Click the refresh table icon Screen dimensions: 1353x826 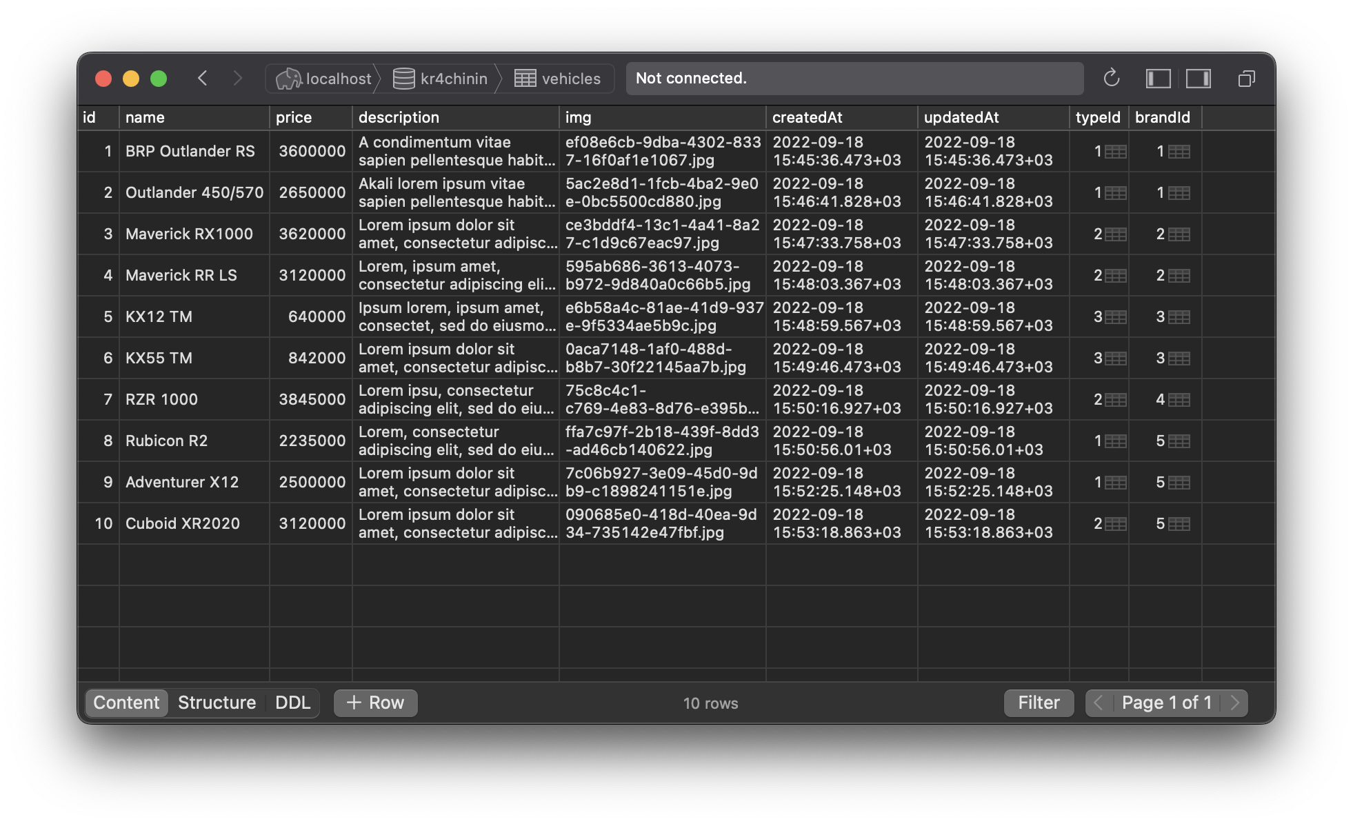click(1111, 79)
